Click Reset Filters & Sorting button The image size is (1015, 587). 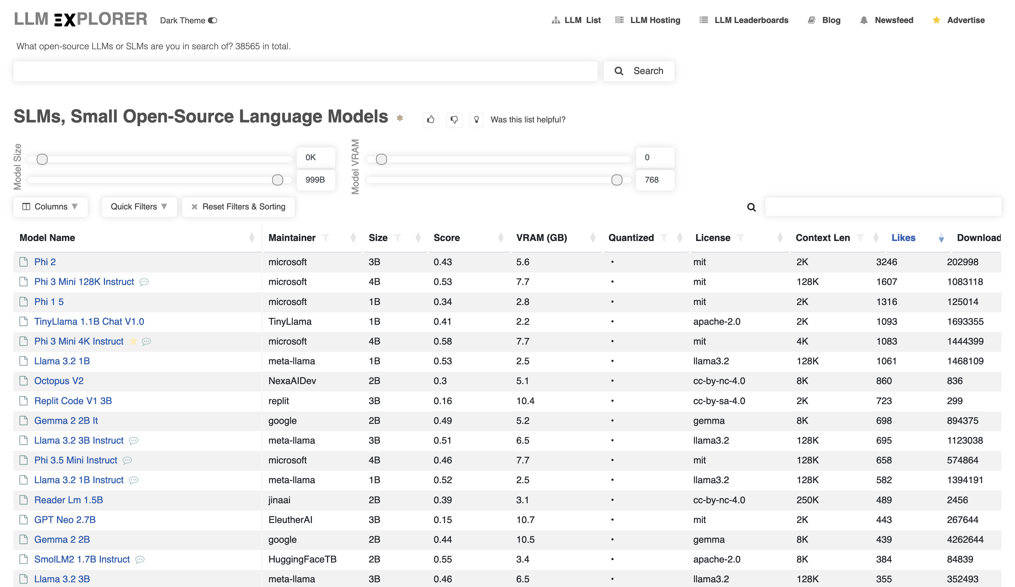238,207
